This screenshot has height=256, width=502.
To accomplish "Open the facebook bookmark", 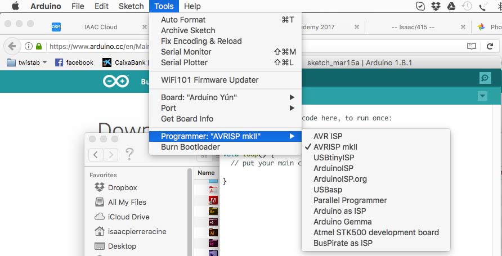I will click(x=74, y=62).
